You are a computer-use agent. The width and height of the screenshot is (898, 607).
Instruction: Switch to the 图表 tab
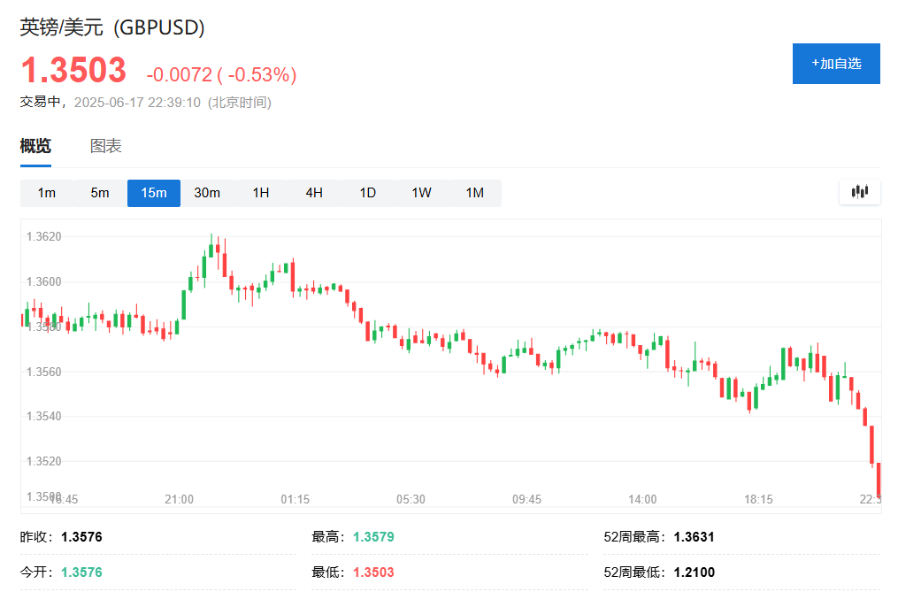coord(106,146)
